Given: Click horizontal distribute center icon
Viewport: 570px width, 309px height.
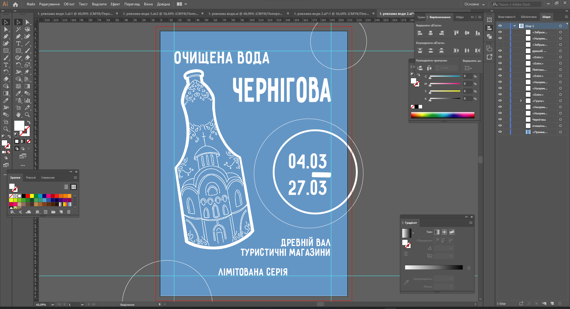Looking at the screenshot, I should [467, 51].
